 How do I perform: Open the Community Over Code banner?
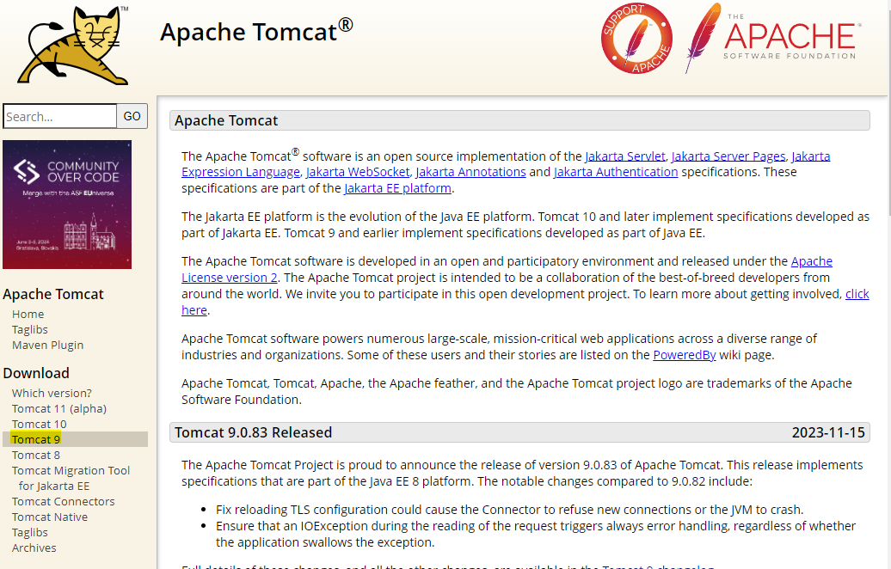(x=67, y=205)
